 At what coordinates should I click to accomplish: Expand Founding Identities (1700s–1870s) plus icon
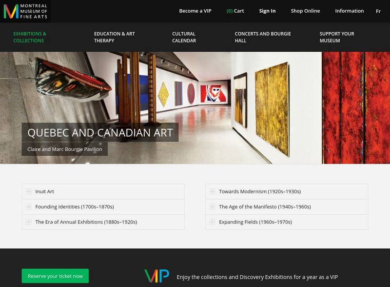(x=29, y=206)
